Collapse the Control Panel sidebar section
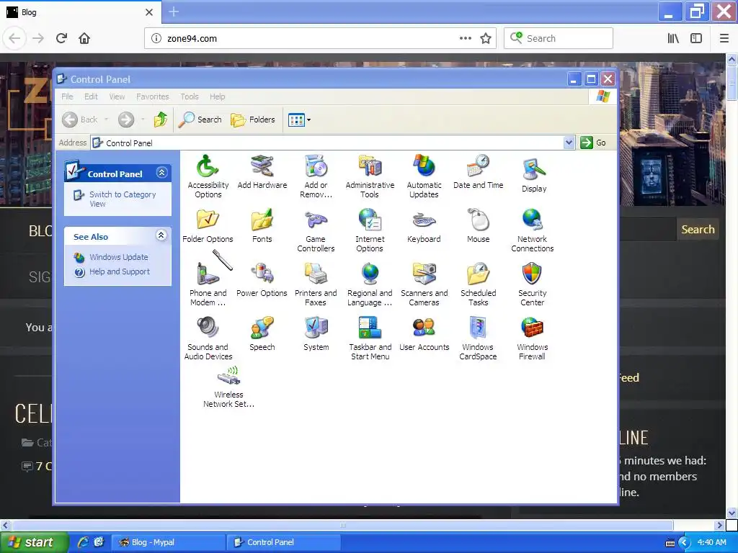The height and width of the screenshot is (553, 738). pyautogui.click(x=161, y=173)
